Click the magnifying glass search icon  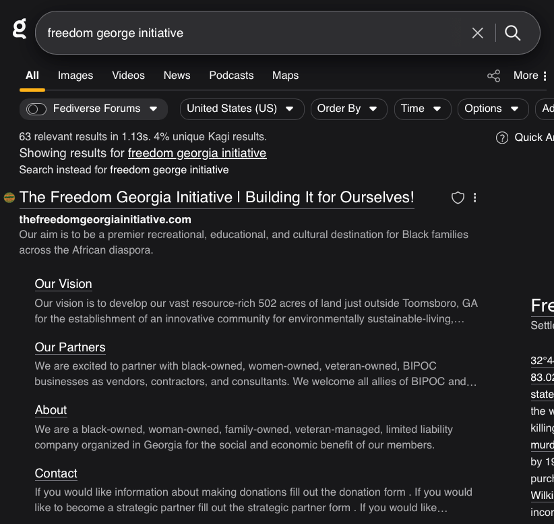click(x=513, y=33)
